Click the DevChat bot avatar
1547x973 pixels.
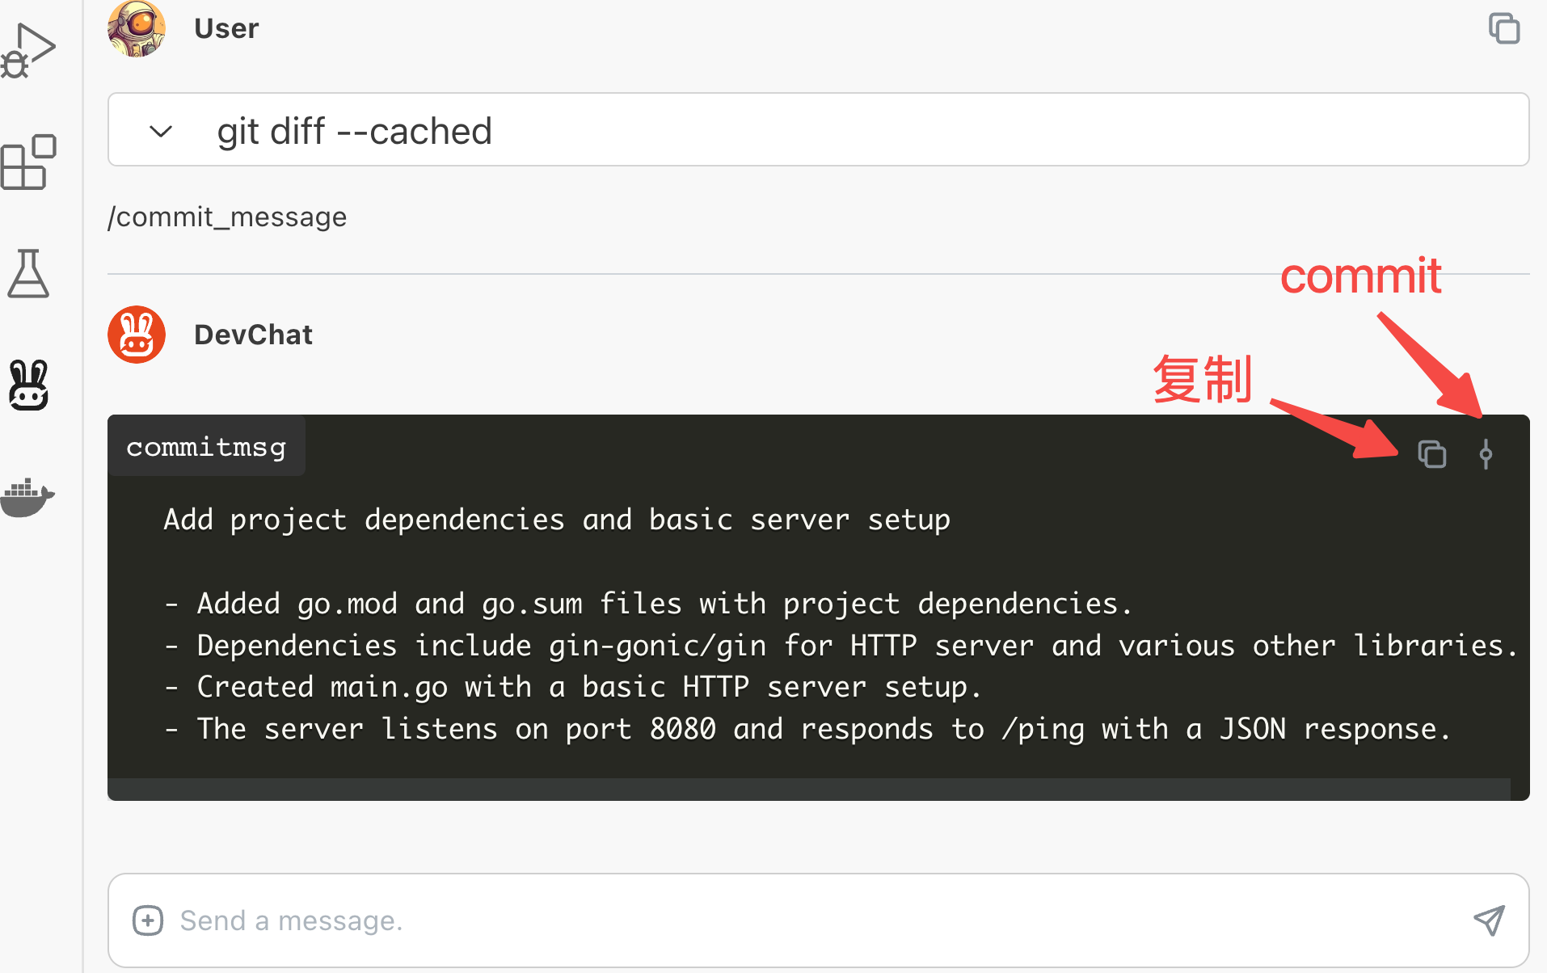tap(137, 335)
